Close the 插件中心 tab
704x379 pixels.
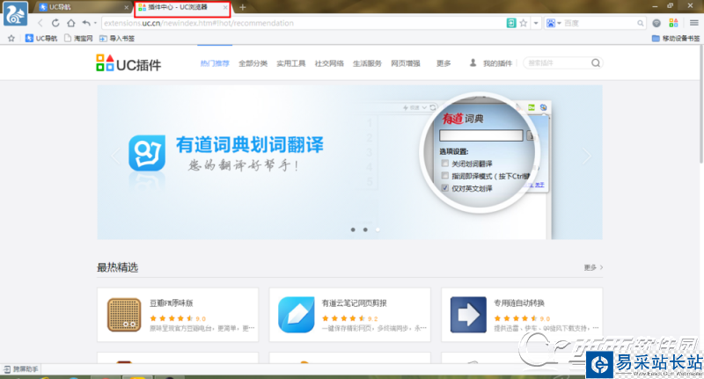pyautogui.click(x=225, y=8)
